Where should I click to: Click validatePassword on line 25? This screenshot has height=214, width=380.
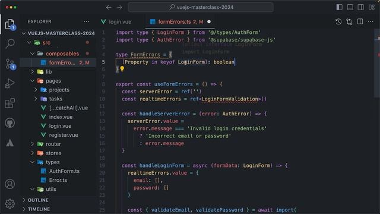(x=219, y=210)
